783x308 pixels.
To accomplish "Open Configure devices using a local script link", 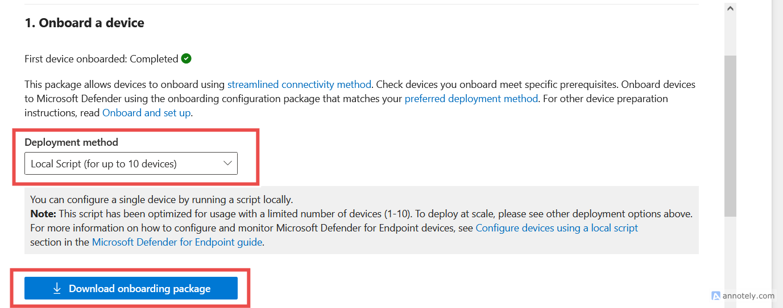I will pyautogui.click(x=557, y=228).
